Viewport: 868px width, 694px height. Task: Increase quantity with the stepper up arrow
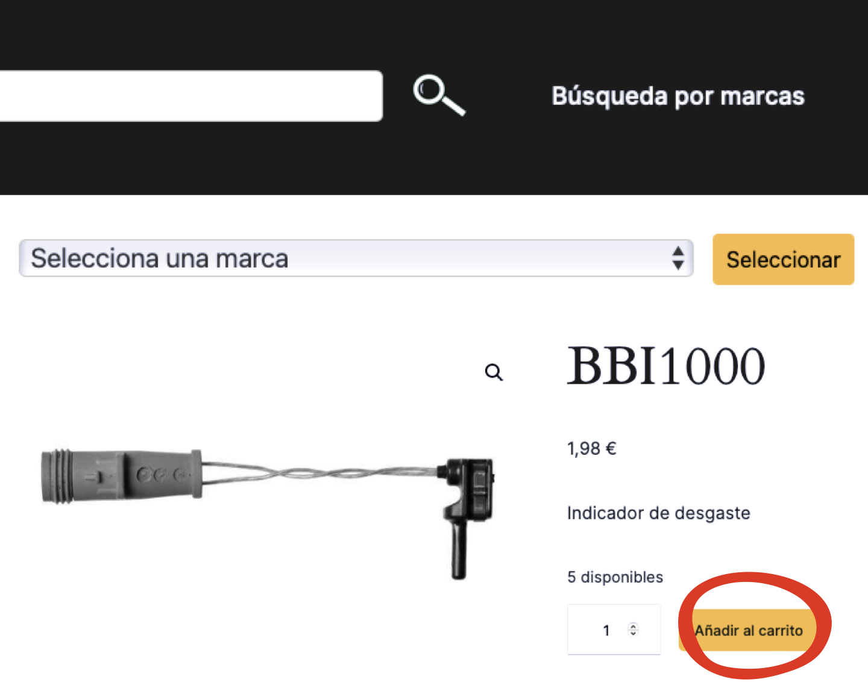[x=633, y=625]
